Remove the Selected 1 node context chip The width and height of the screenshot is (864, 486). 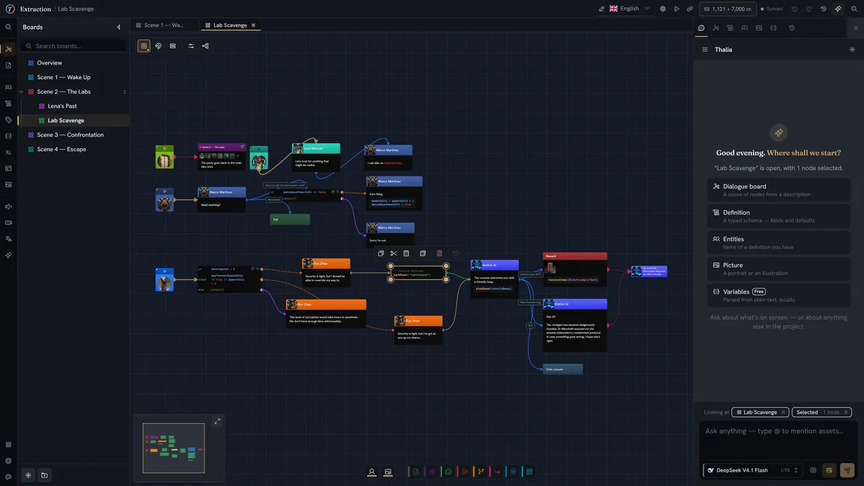846,412
